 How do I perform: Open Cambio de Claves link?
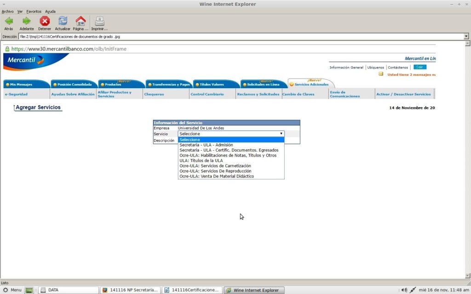point(298,94)
